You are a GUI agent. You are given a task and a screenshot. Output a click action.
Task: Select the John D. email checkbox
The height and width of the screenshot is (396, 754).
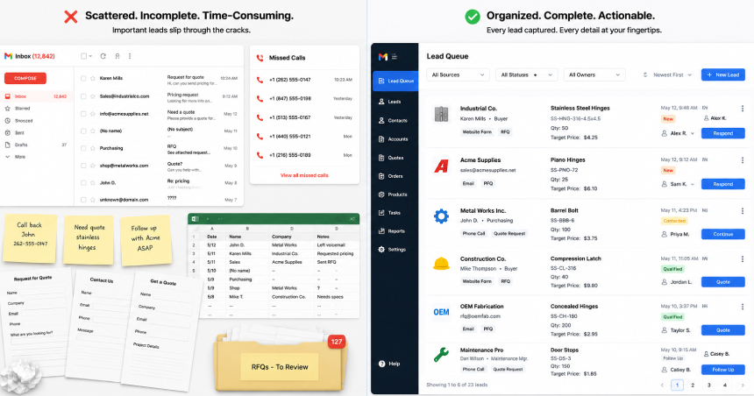[x=83, y=182]
